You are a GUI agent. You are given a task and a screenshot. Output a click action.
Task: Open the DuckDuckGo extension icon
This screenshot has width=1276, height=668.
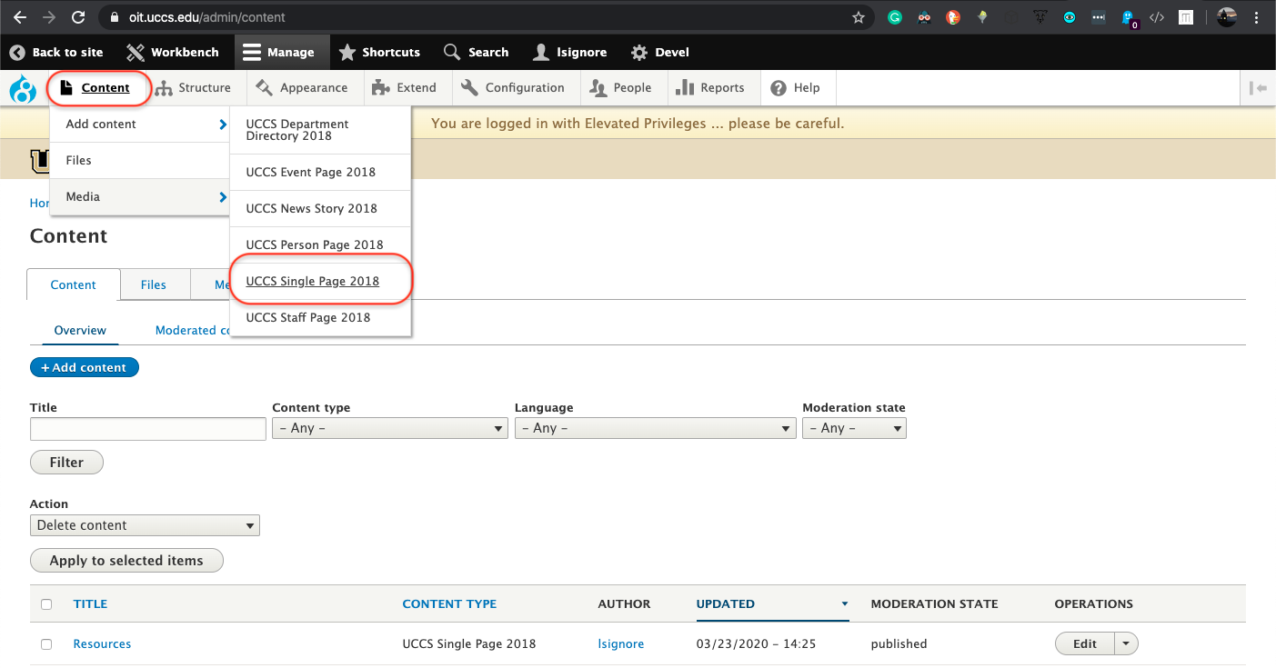coord(953,16)
